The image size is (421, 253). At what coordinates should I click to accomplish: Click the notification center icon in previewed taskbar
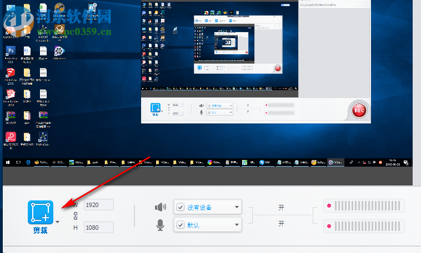(x=406, y=163)
